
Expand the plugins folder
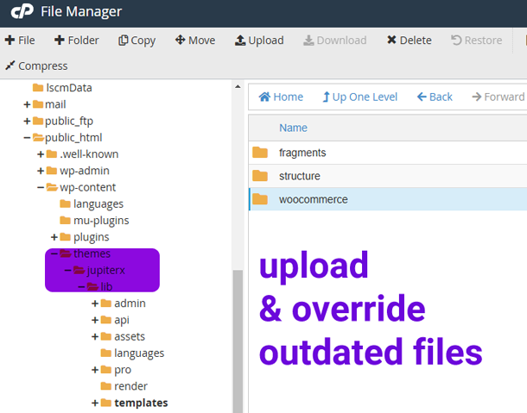pos(54,237)
